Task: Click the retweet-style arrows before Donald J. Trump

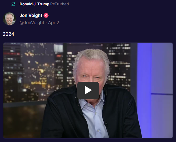Action: pos(13,4)
